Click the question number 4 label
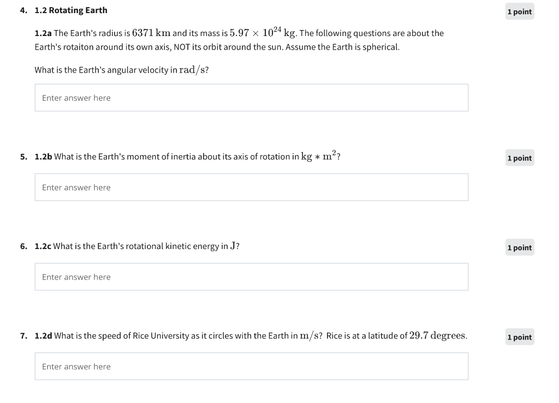The width and height of the screenshot is (559, 403). pos(23,10)
